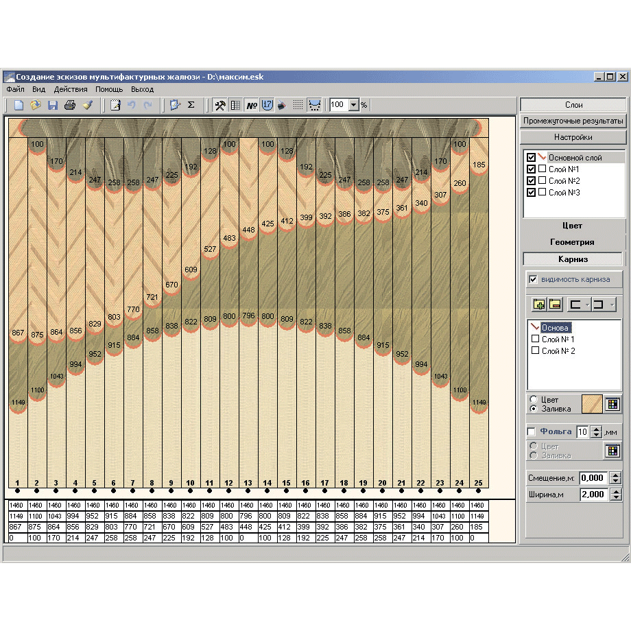Click the remove cornice layer folder icon
The image size is (631, 631).
[x=555, y=304]
